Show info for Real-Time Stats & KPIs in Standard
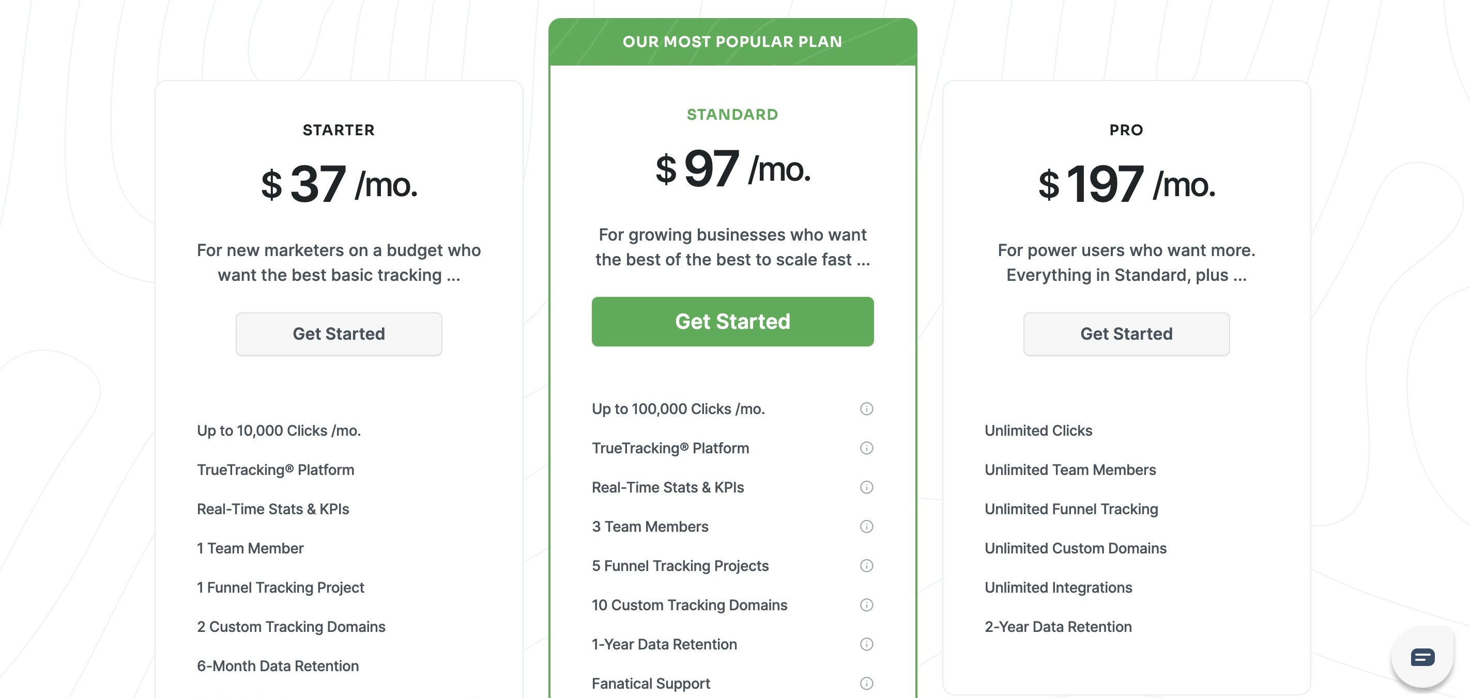Screen dimensions: 1470x698 tap(866, 487)
